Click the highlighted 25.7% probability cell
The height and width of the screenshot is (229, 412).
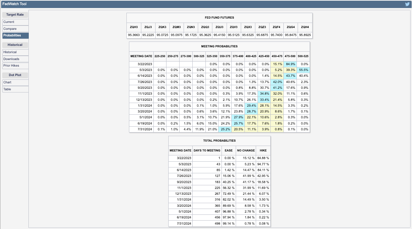[238, 123]
